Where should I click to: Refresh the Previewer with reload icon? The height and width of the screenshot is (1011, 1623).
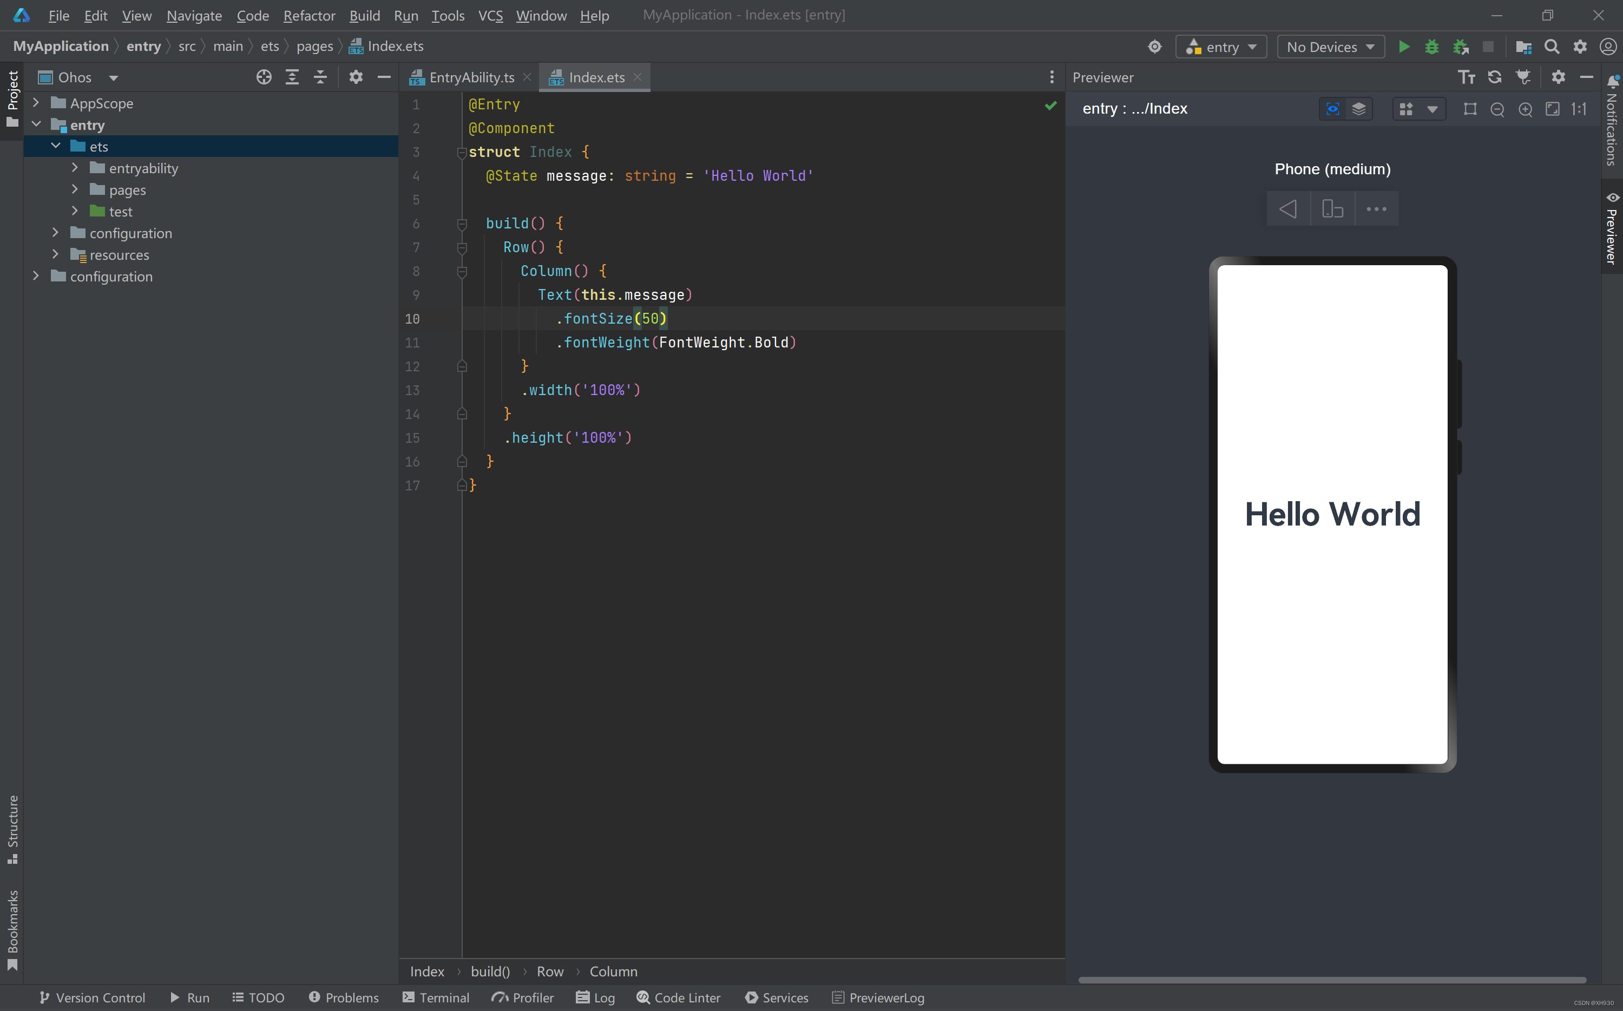(x=1495, y=77)
